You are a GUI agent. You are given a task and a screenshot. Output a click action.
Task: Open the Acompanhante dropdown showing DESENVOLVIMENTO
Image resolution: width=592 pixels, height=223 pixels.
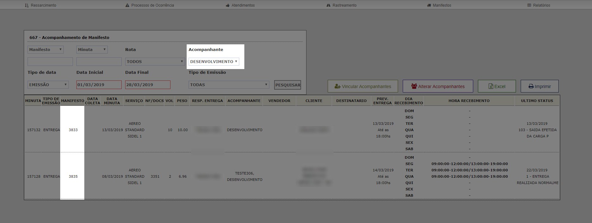[214, 61]
